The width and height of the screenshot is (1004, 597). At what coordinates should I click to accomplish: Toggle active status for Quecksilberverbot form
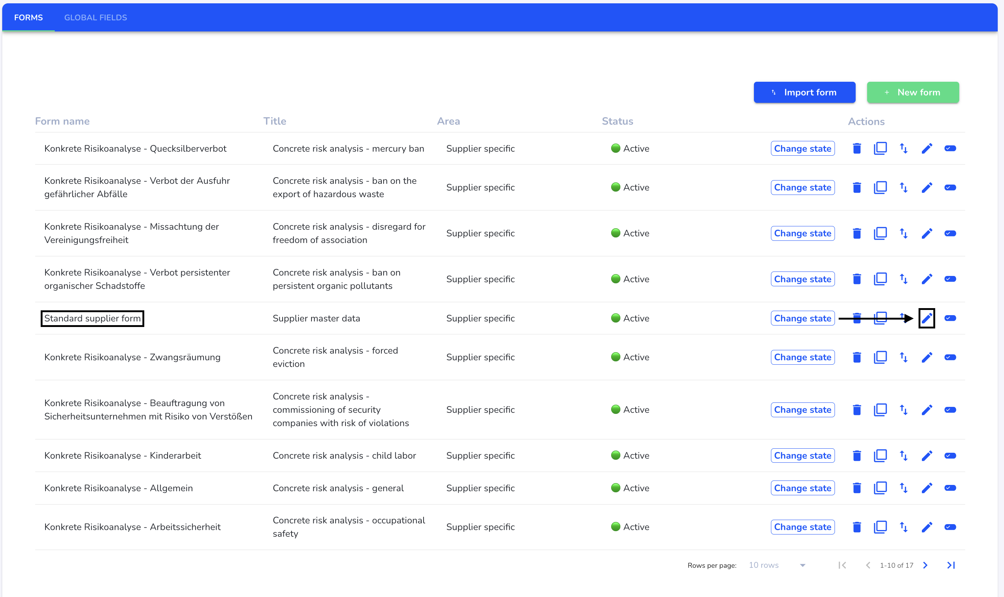[951, 148]
